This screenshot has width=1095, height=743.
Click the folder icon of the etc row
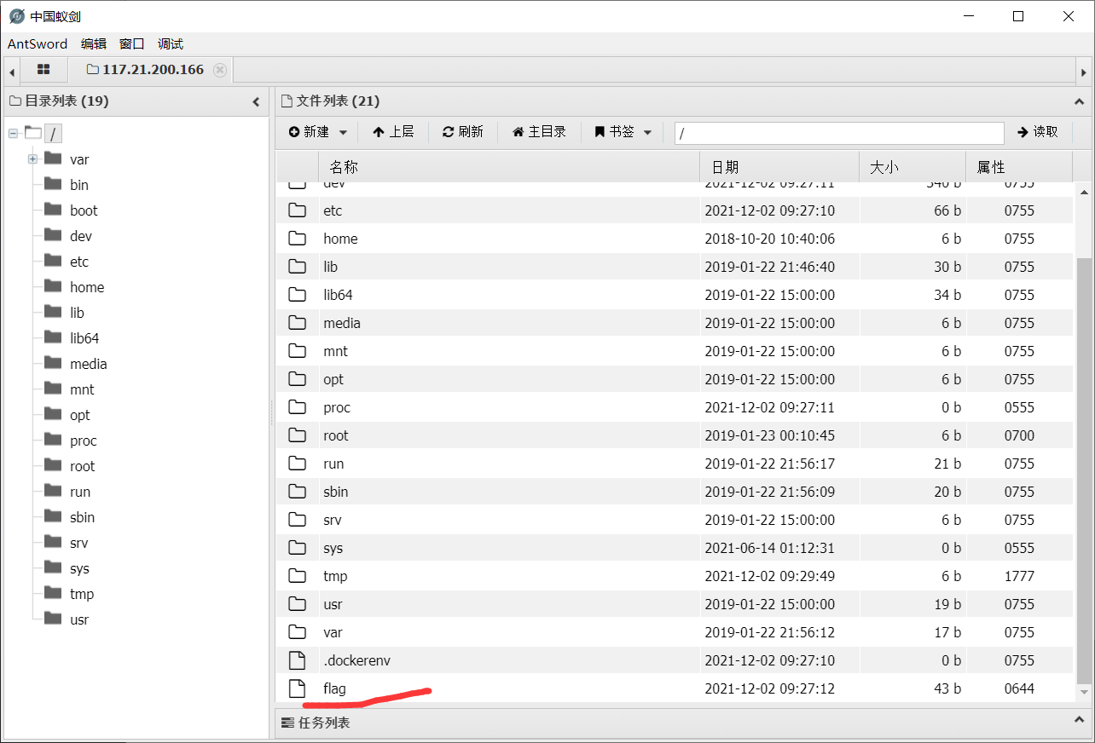tap(297, 210)
